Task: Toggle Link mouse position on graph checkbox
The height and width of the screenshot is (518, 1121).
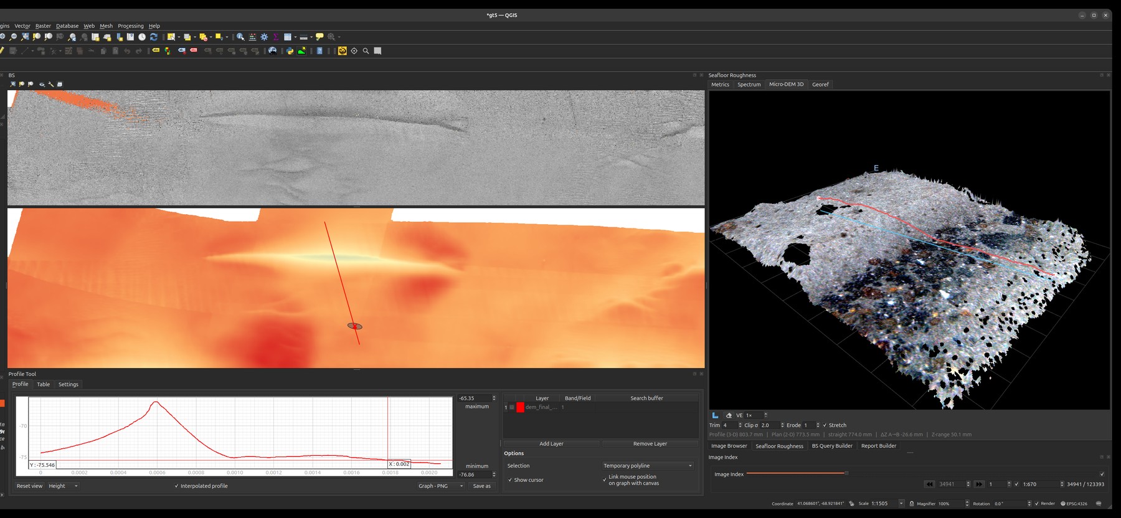Action: click(x=605, y=479)
